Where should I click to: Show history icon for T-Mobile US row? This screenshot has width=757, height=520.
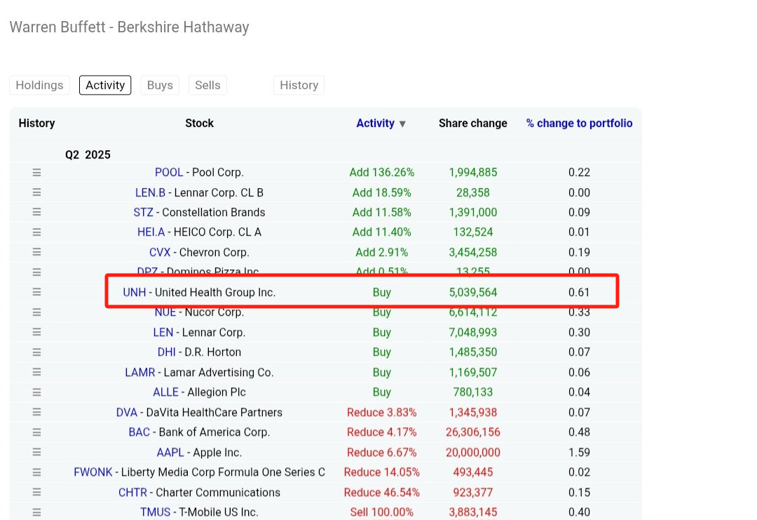[x=36, y=512]
